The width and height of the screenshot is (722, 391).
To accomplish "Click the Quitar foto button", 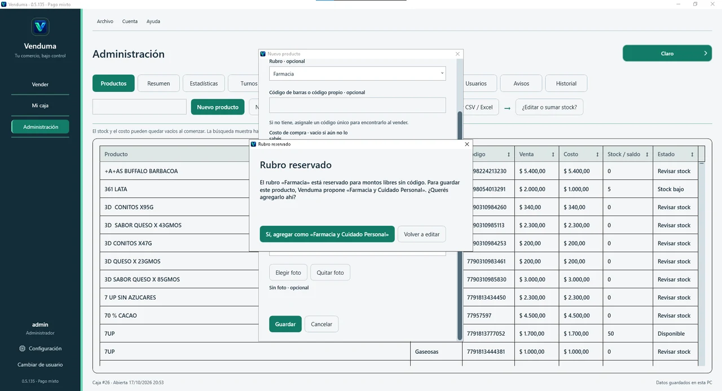I will (331, 273).
